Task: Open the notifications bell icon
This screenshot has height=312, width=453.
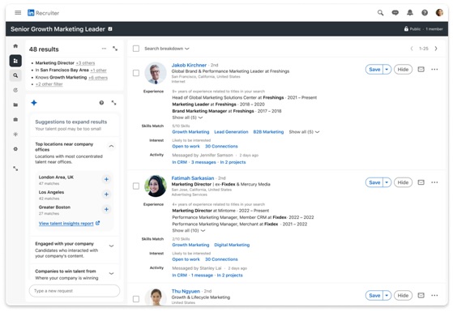Action: click(x=410, y=13)
